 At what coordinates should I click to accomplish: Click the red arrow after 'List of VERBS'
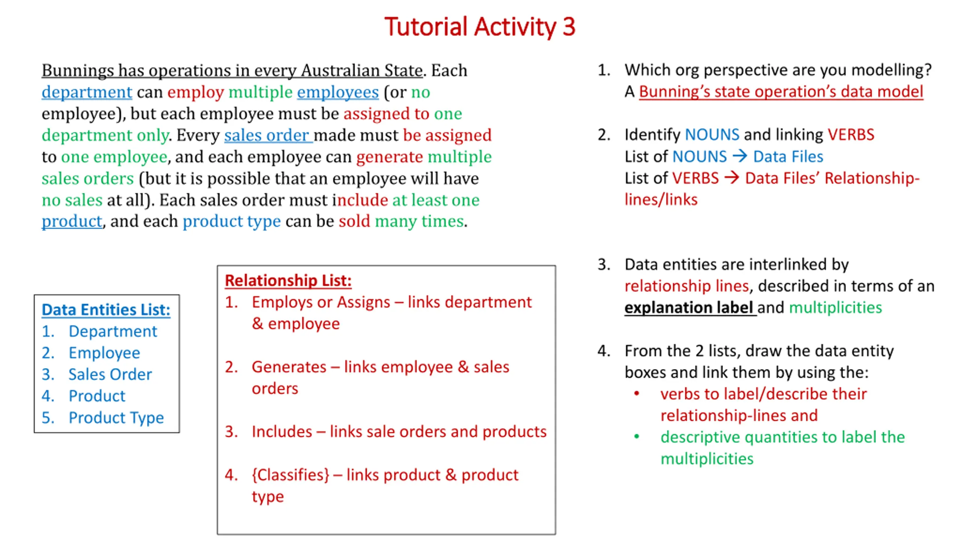(732, 177)
